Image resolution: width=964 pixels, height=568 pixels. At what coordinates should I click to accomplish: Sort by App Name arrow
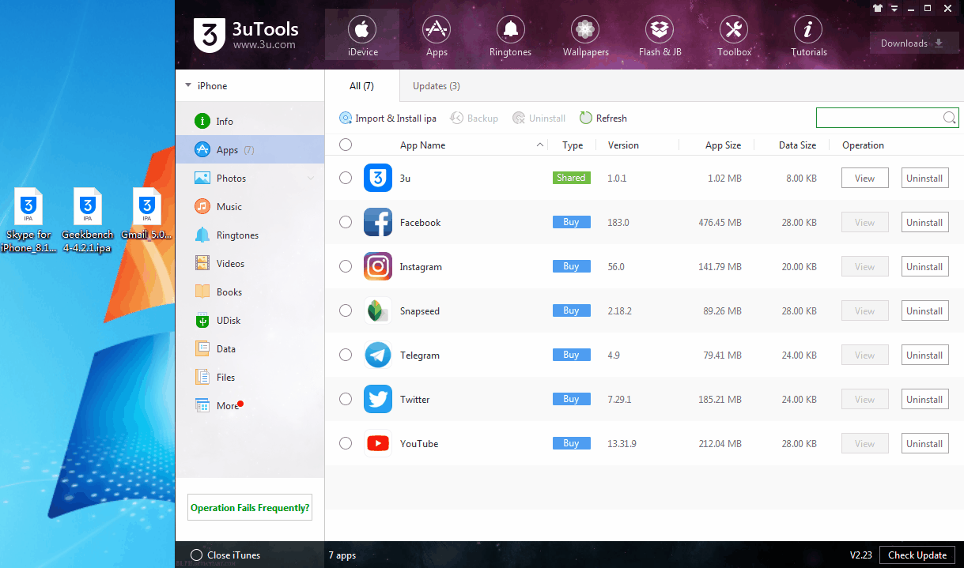point(540,145)
